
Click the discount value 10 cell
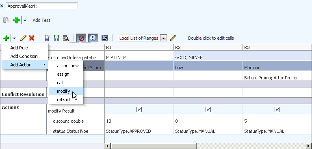[139, 119]
